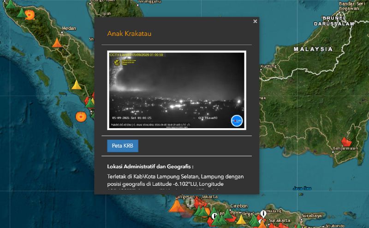The image size is (369, 228).
Task: Click the Banjarmasin city label
Action: pyautogui.click(x=345, y=148)
